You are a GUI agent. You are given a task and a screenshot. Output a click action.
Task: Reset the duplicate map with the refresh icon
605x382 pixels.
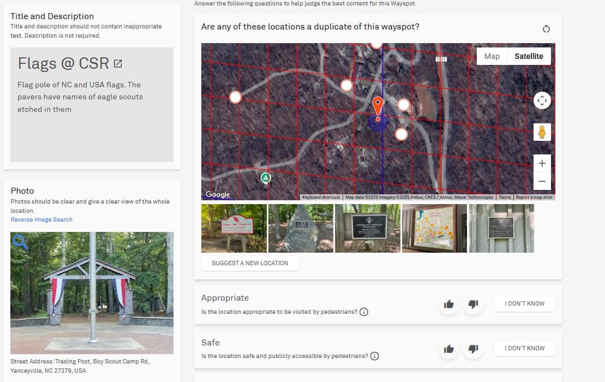click(x=546, y=29)
